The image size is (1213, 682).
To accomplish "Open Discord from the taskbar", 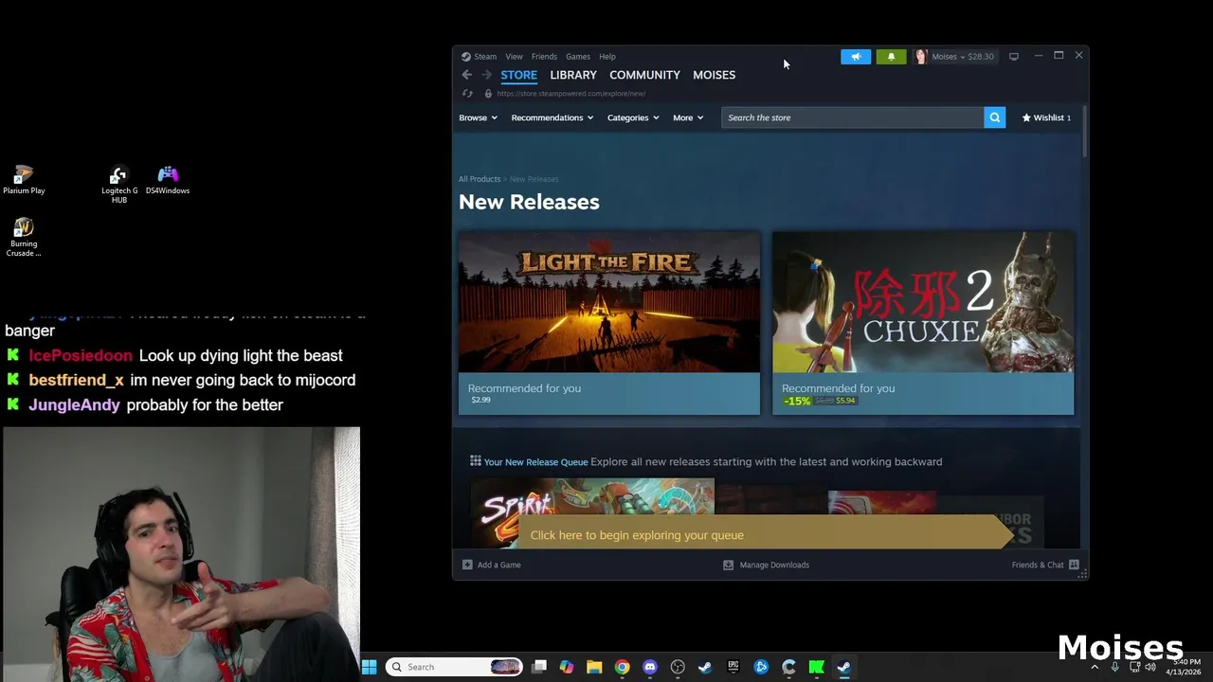I will point(649,667).
